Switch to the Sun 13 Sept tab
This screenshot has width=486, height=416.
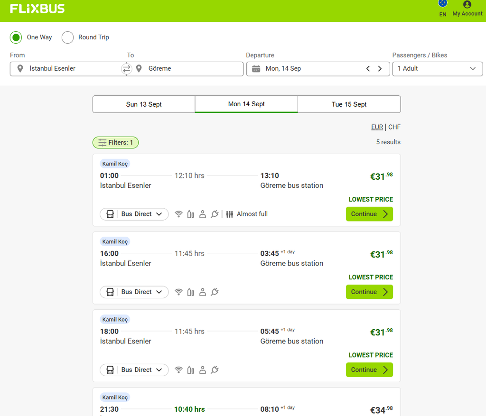coord(144,104)
